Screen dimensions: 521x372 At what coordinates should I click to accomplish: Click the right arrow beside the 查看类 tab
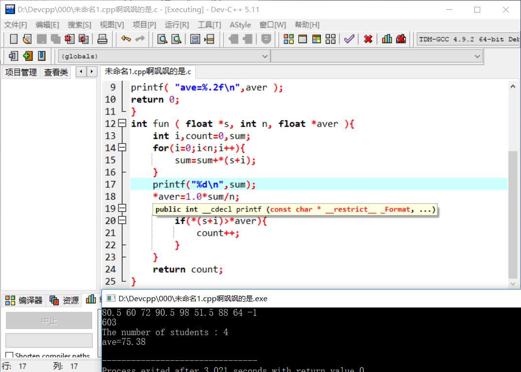[x=92, y=71]
